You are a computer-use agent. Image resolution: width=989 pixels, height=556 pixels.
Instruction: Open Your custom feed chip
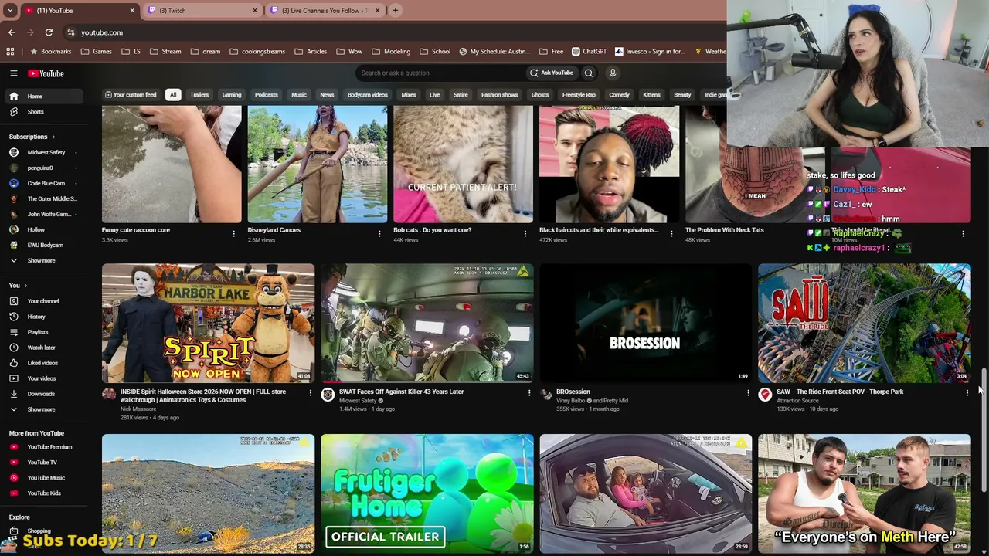[x=131, y=95]
